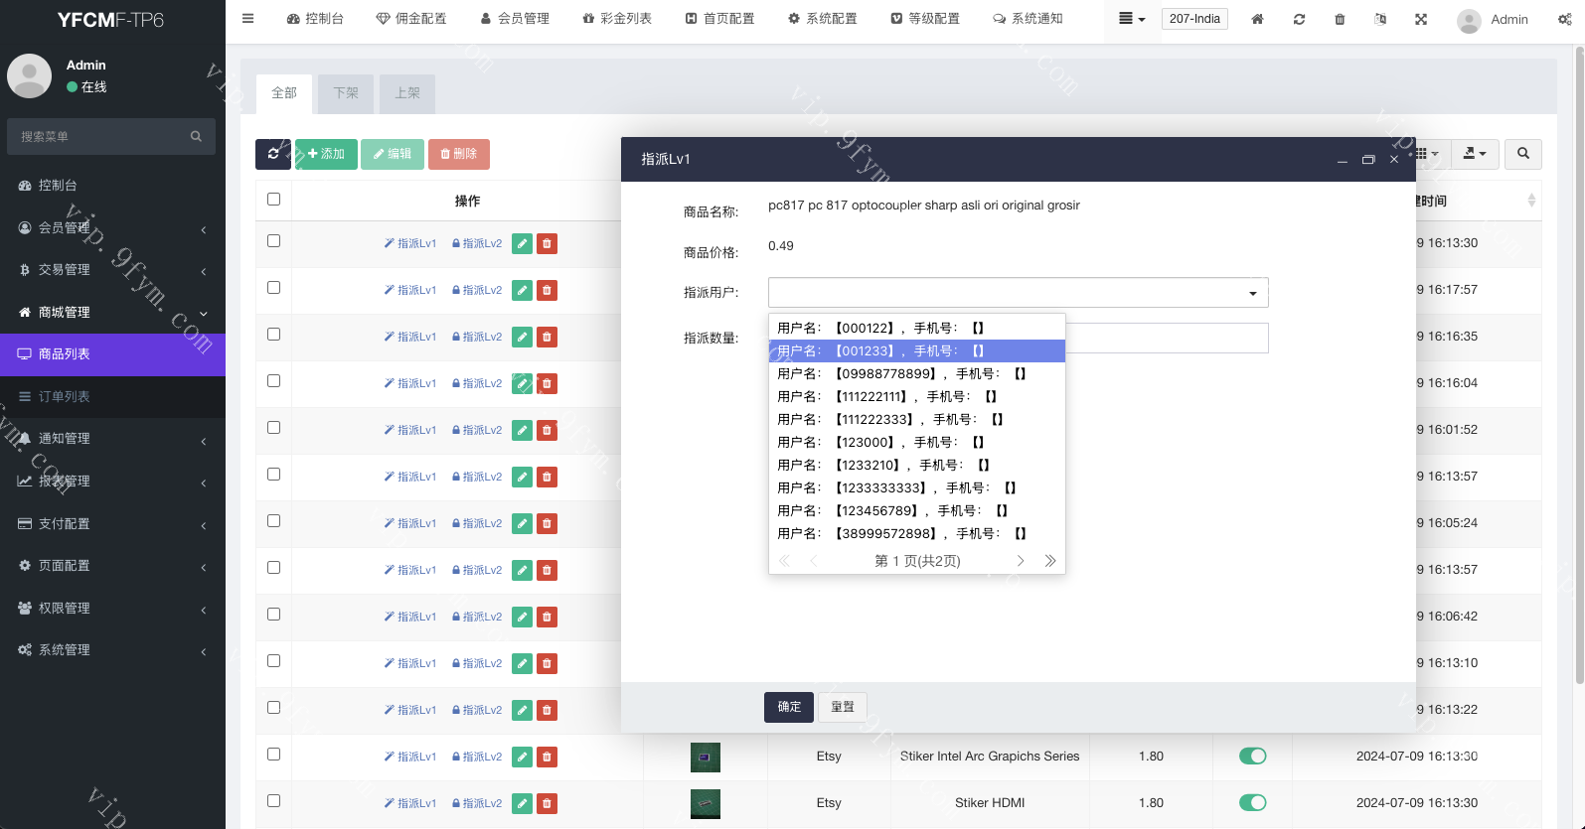Screen dimensions: 1585x829
Task: Open the 指派用户 dropdown selector
Action: [1018, 293]
